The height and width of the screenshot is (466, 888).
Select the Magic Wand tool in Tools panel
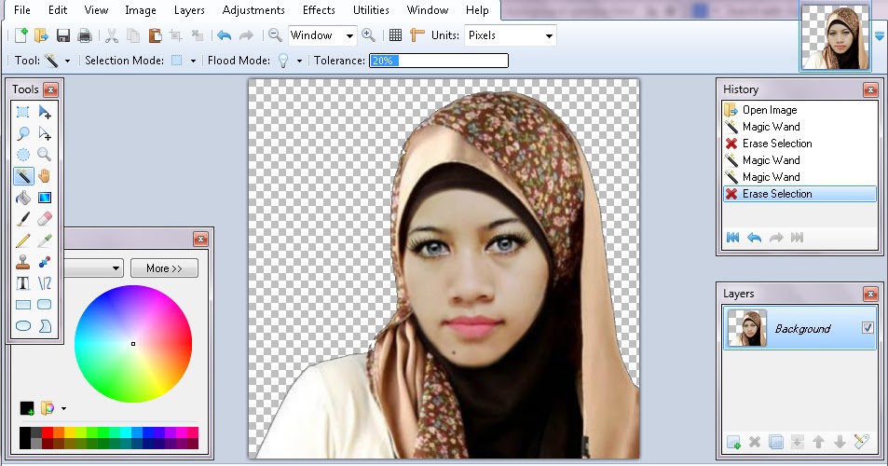click(x=22, y=176)
